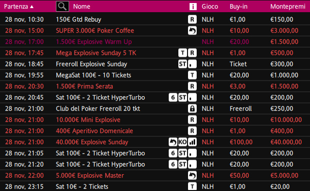
Task: Select 1.500€ Prima Serata tournament
Action: [x=155, y=86]
